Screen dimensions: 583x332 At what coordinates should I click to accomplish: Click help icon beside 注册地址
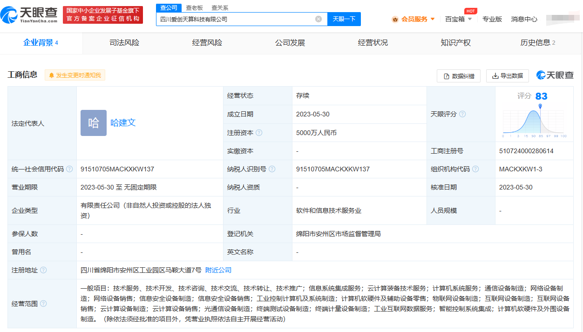[43, 270]
